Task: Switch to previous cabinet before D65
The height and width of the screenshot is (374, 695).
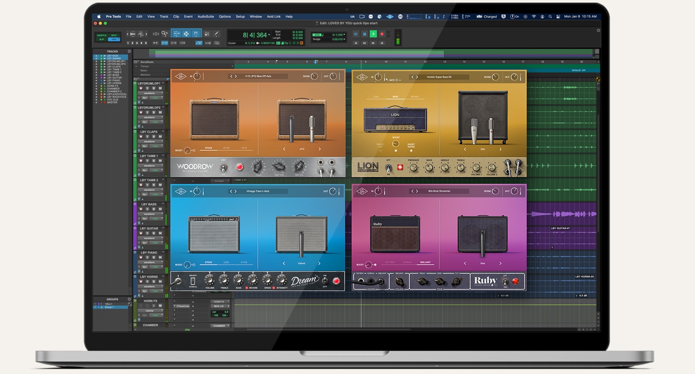Action: point(465,149)
